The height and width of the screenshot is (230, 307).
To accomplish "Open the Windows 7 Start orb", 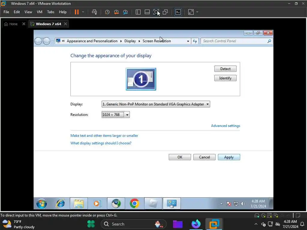I will click(41, 203).
